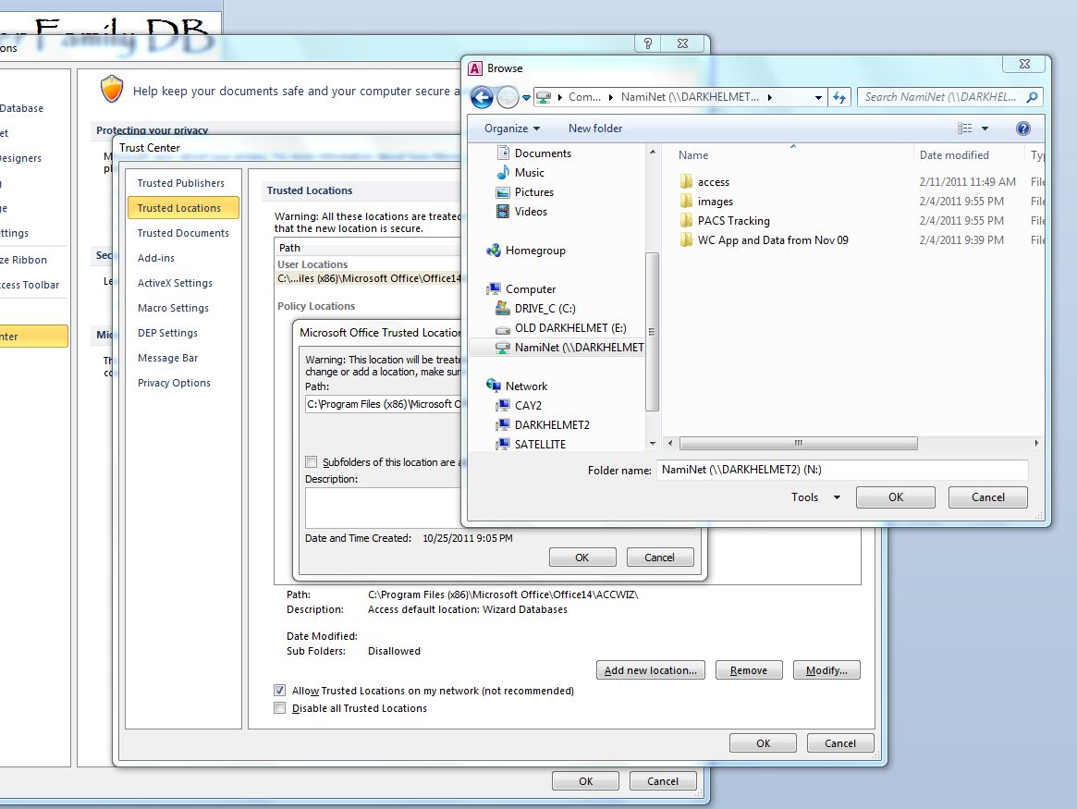Viewport: 1077px width, 809px height.
Task: Click OK in the Trust Center dialog
Action: point(763,743)
